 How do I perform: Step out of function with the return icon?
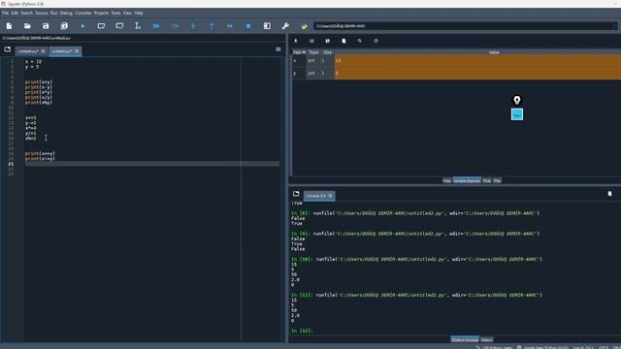[x=212, y=26]
